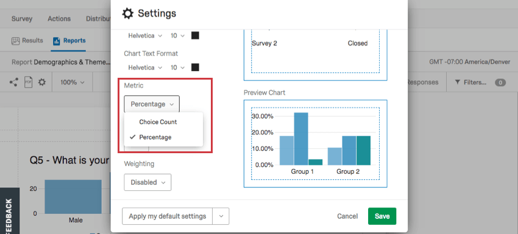The image size is (518, 234).
Task: Select Choice Count metric option
Action: (x=158, y=122)
